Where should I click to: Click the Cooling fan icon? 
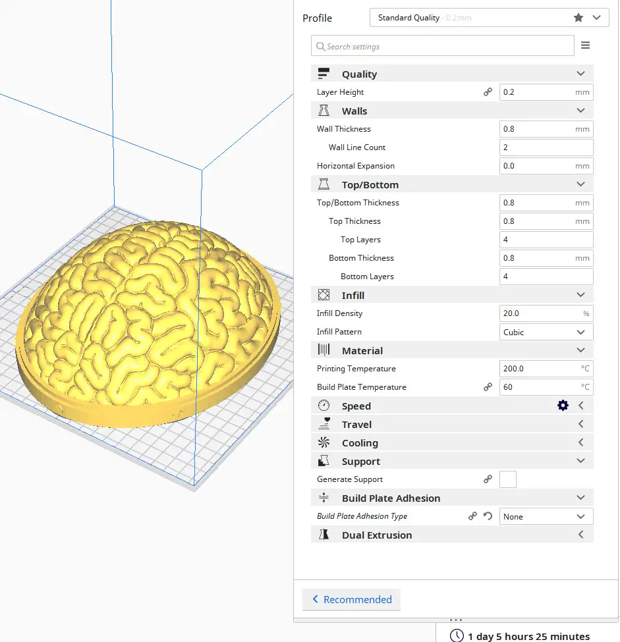324,442
